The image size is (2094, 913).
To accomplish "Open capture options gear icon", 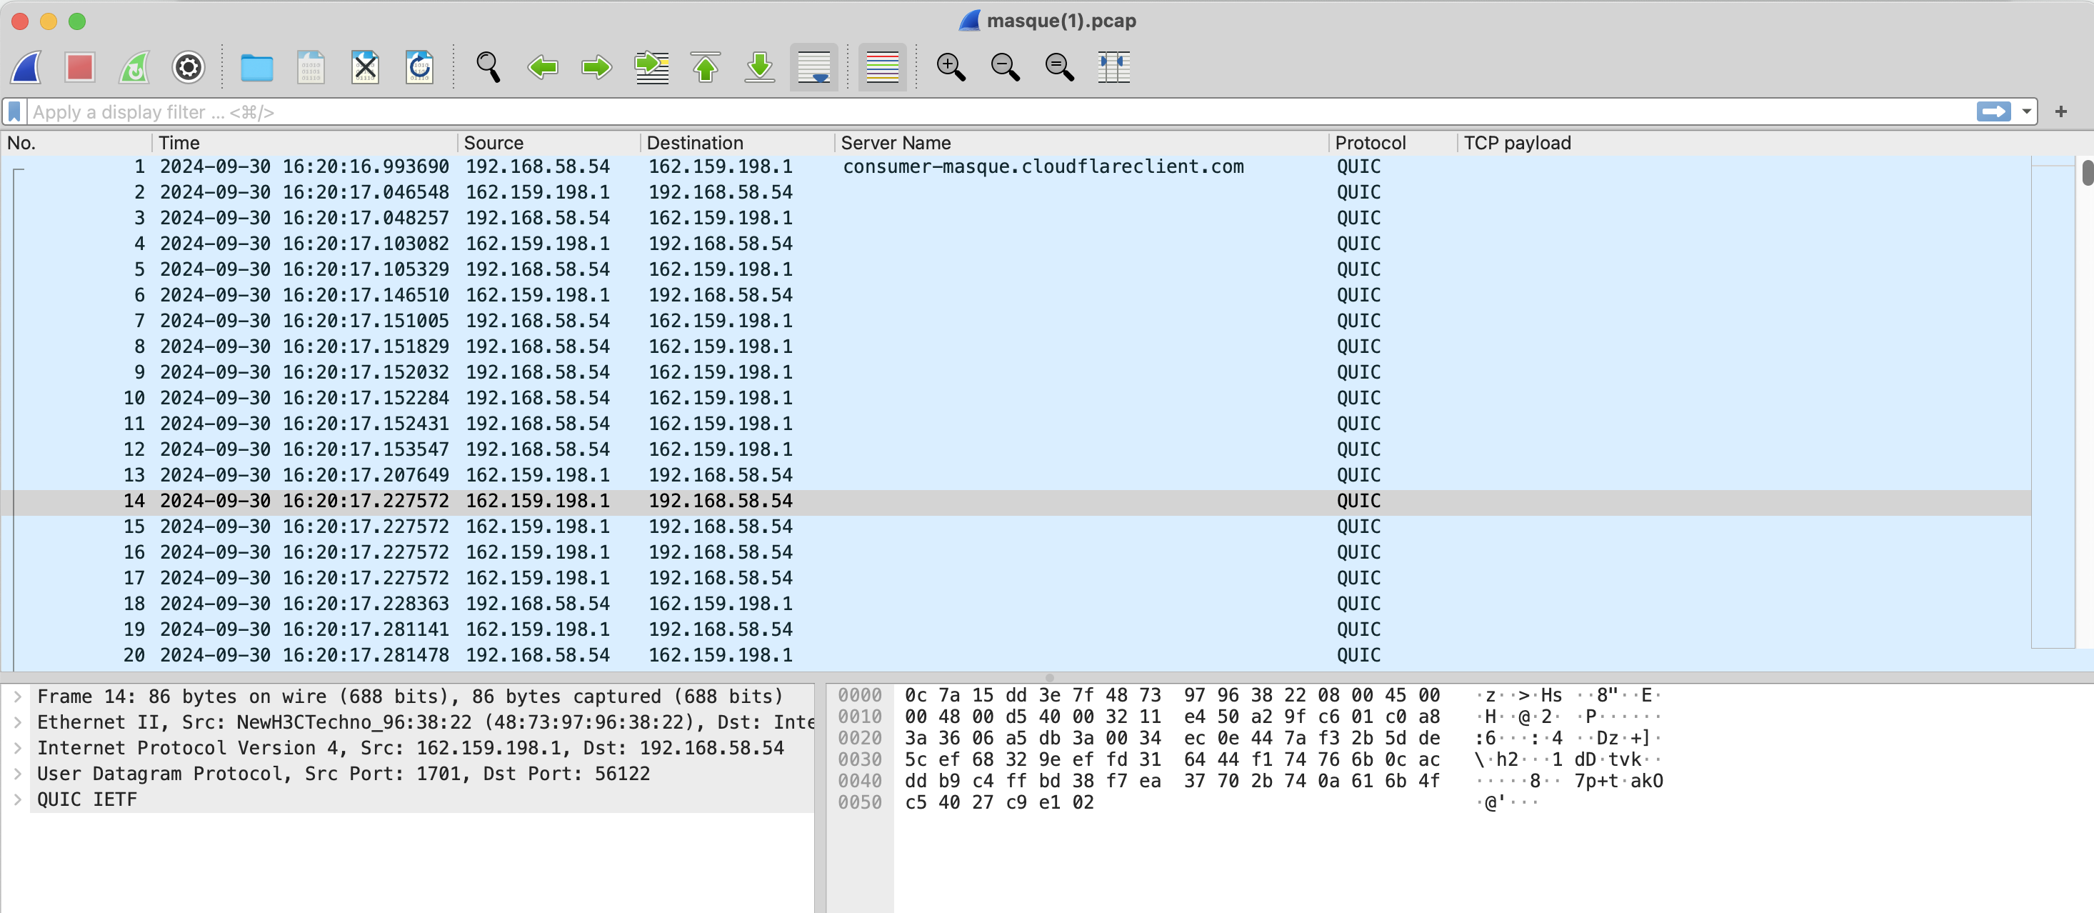I will tap(188, 66).
